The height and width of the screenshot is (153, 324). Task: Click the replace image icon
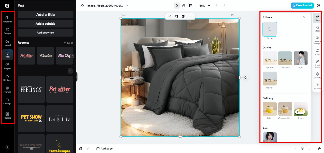[177, 16]
